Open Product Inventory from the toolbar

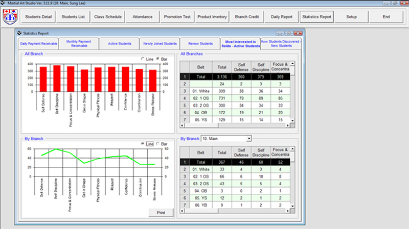click(x=212, y=16)
